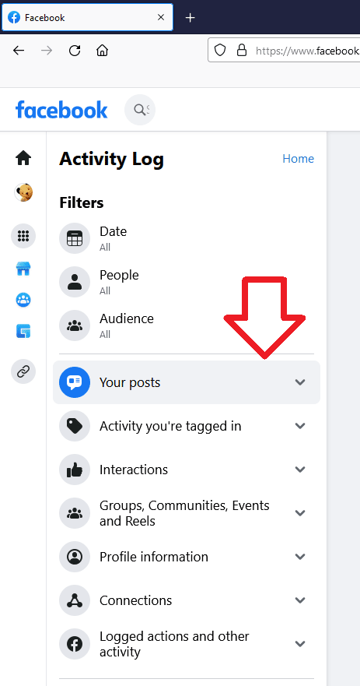The height and width of the screenshot is (686, 360).
Task: Expand the Your posts chevron
Action: click(299, 382)
